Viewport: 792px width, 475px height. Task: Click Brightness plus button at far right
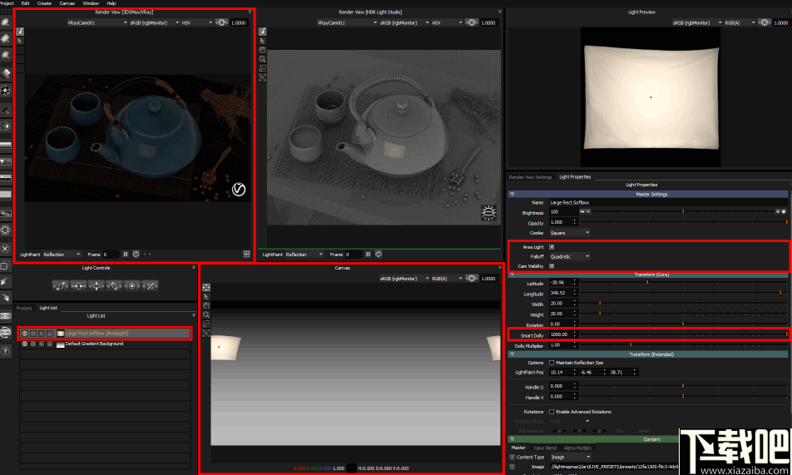(x=784, y=212)
